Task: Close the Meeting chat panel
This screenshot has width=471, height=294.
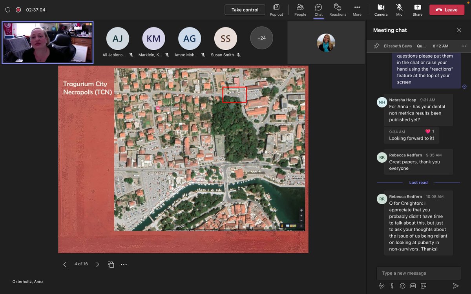Action: point(459,30)
